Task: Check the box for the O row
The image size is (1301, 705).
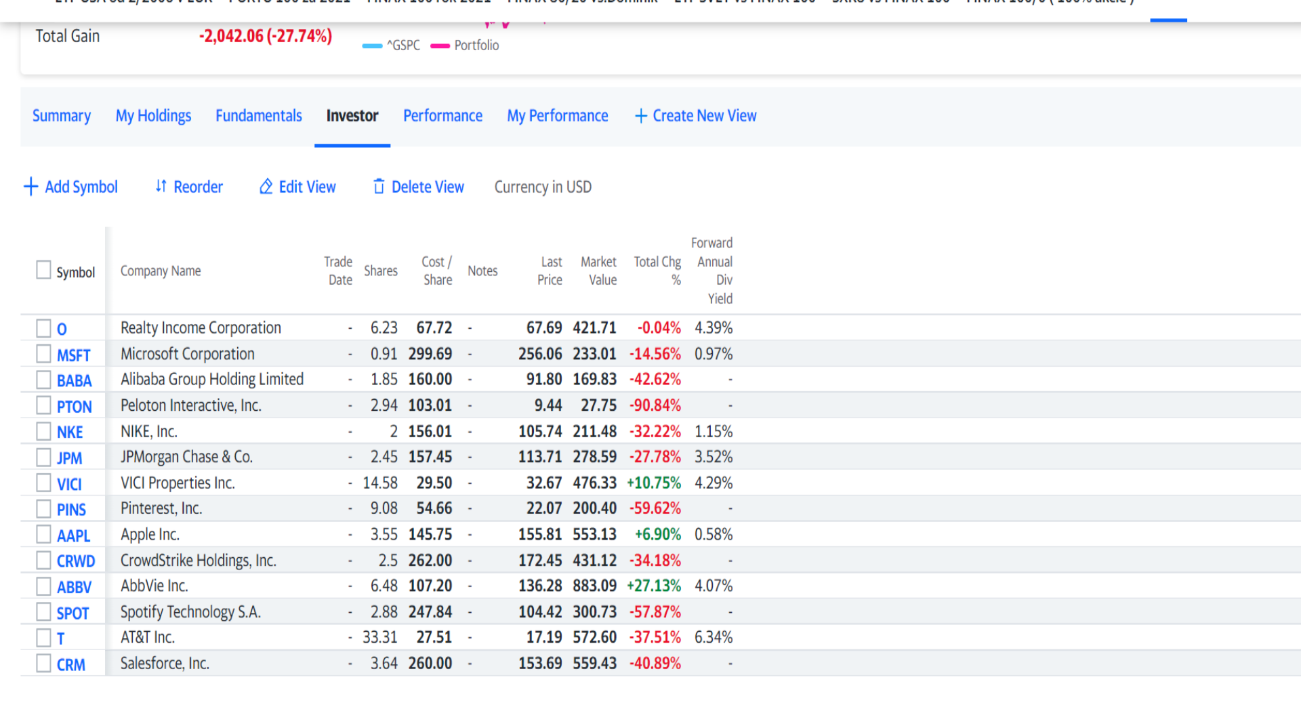Action: click(43, 329)
